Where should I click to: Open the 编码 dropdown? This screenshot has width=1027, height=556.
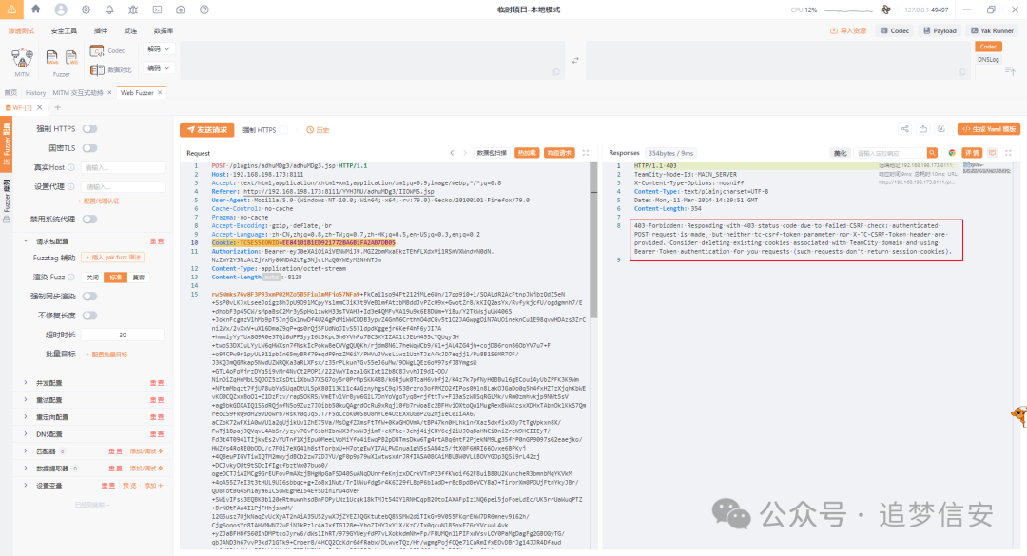157,68
